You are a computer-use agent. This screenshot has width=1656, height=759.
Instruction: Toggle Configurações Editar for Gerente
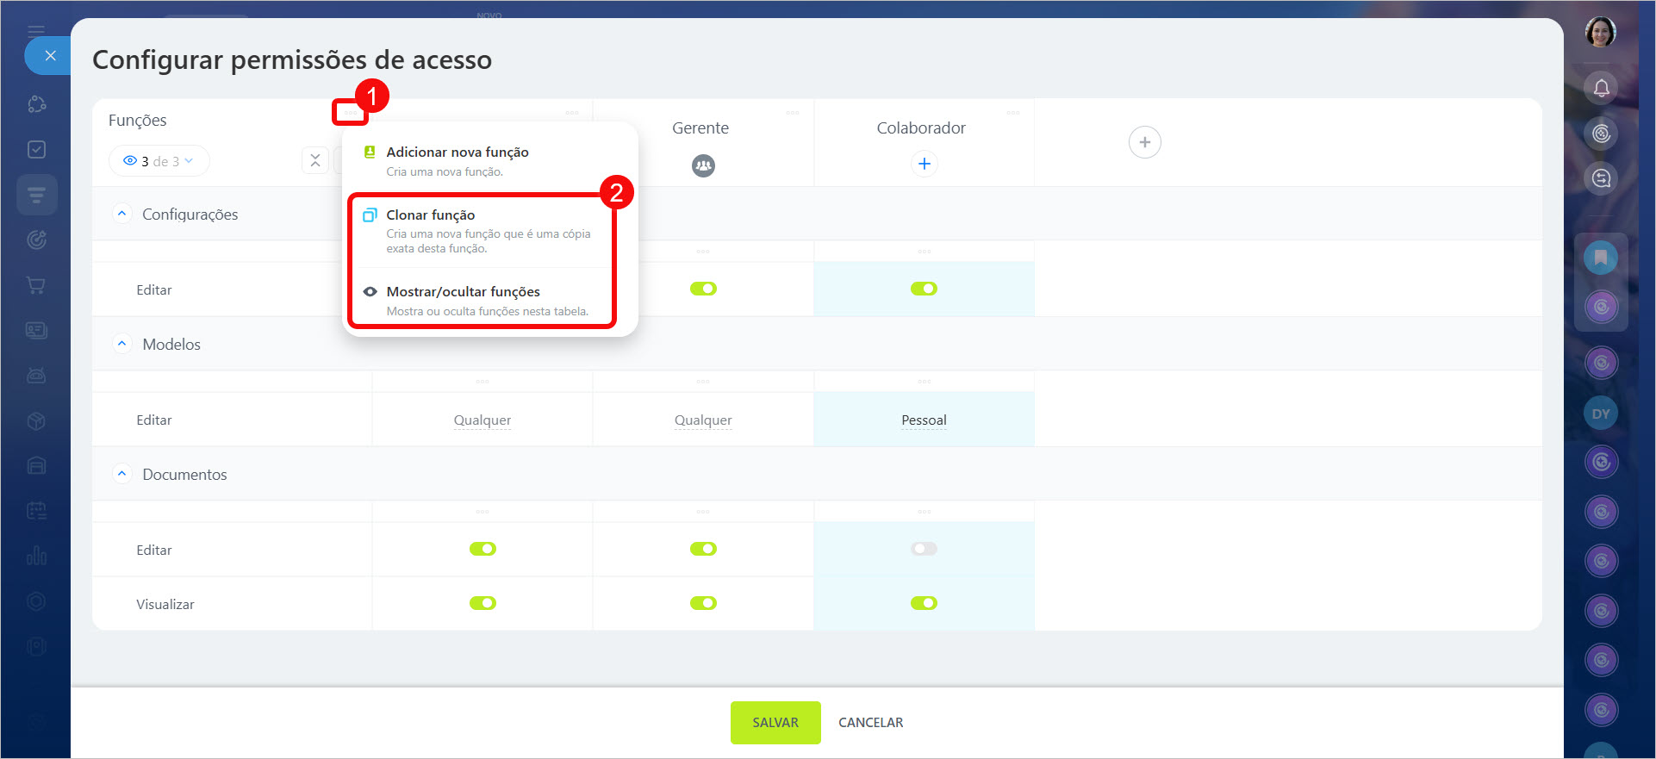point(703,289)
